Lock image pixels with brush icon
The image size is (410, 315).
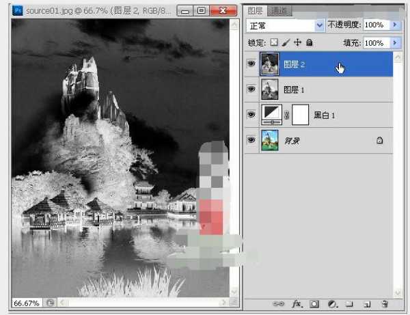pyautogui.click(x=286, y=42)
